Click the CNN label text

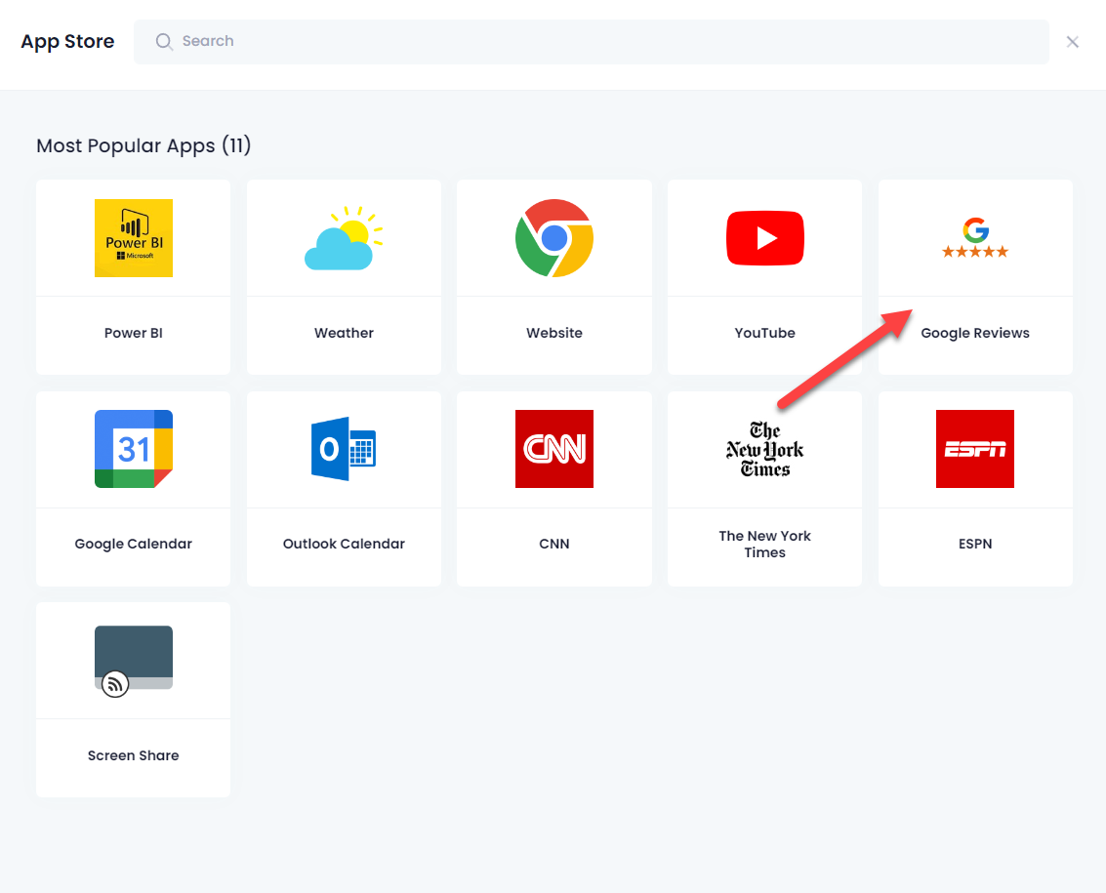tap(554, 544)
